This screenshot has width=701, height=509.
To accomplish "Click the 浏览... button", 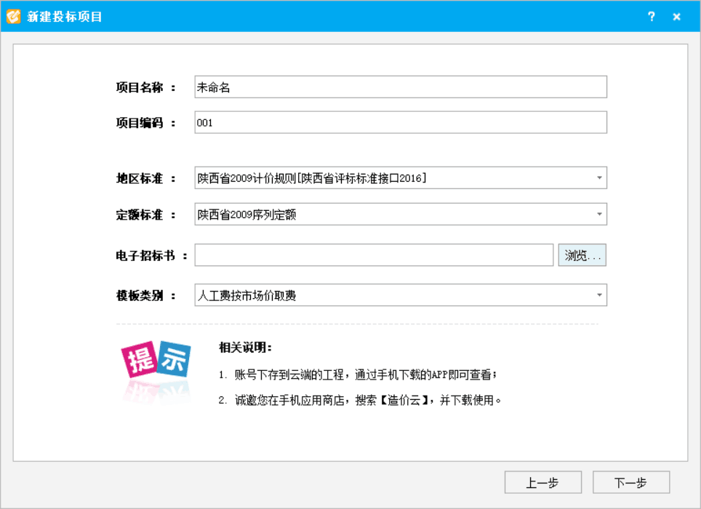I will pyautogui.click(x=582, y=255).
